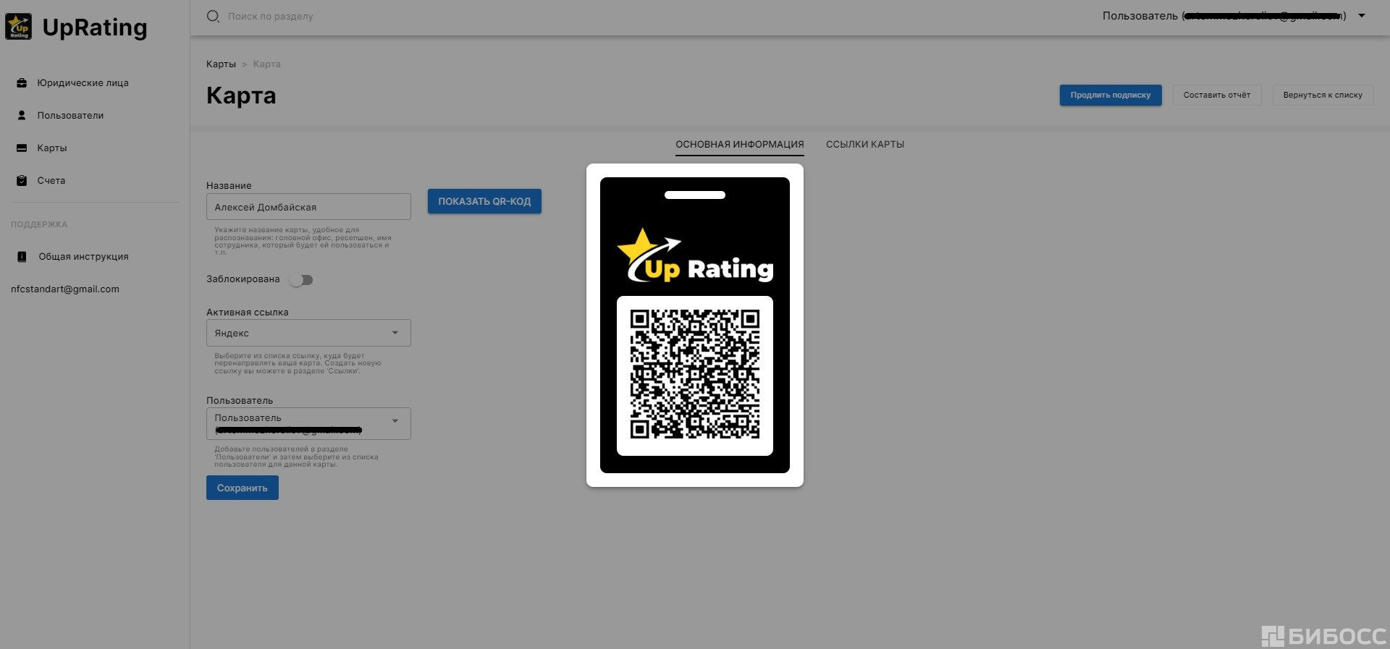Click the Название input field
The width and height of the screenshot is (1390, 649).
308,207
